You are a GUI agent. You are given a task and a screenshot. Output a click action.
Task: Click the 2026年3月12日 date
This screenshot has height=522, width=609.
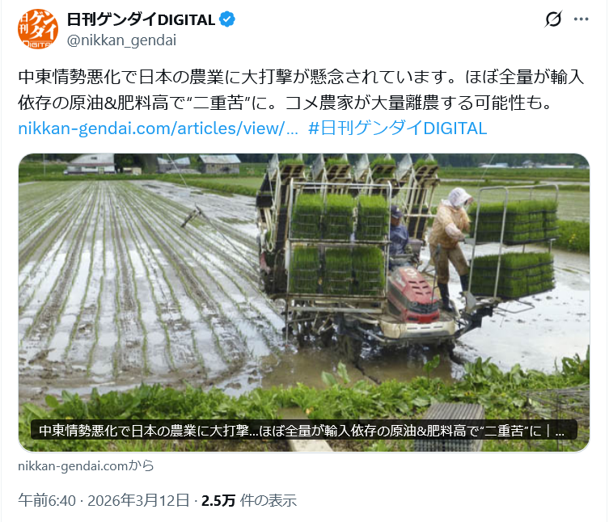138,500
